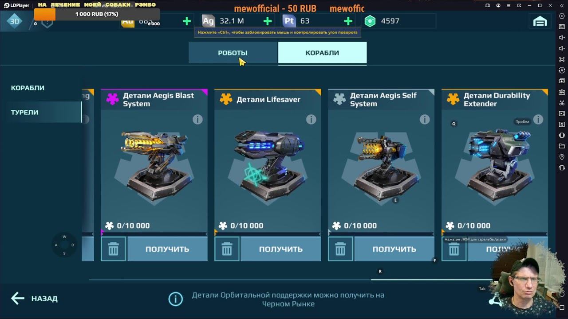
Task: Select the КОРАБЛИ top tab
Action: pyautogui.click(x=322, y=53)
